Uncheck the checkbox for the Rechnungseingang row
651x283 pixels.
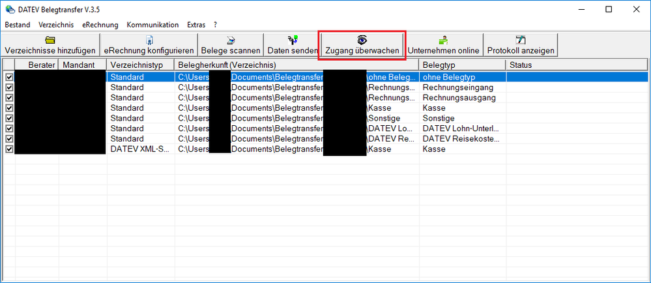8,87
